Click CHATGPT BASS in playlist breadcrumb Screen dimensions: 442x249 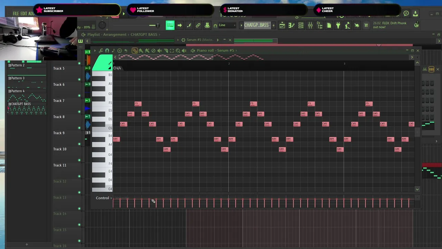(x=144, y=35)
